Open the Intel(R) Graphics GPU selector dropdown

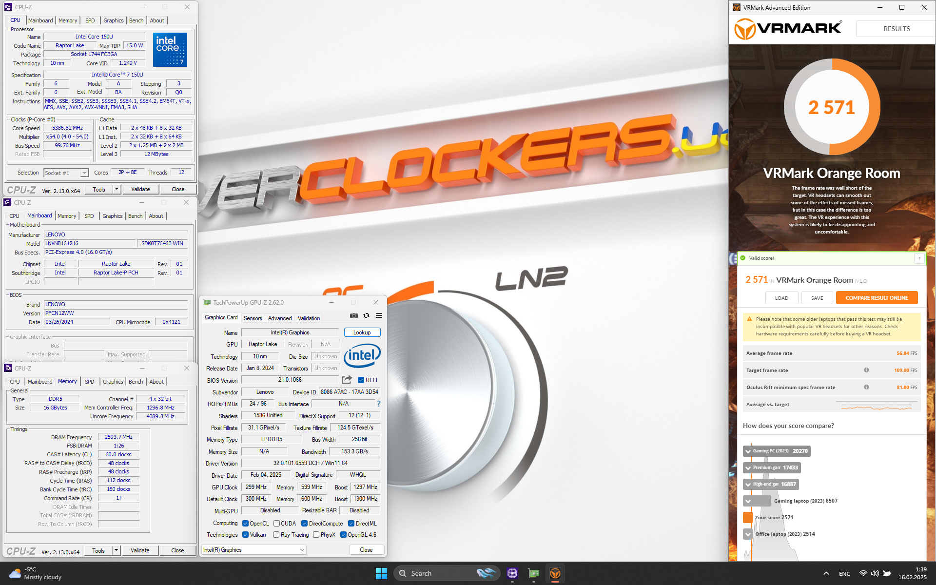pyautogui.click(x=253, y=550)
